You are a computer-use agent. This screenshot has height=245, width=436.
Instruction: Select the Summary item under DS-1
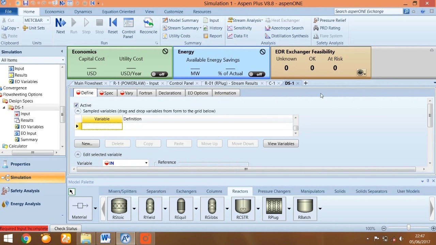click(29, 140)
